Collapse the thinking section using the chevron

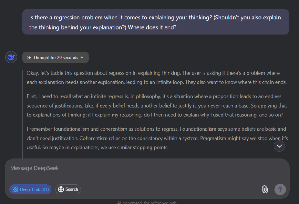(x=82, y=58)
